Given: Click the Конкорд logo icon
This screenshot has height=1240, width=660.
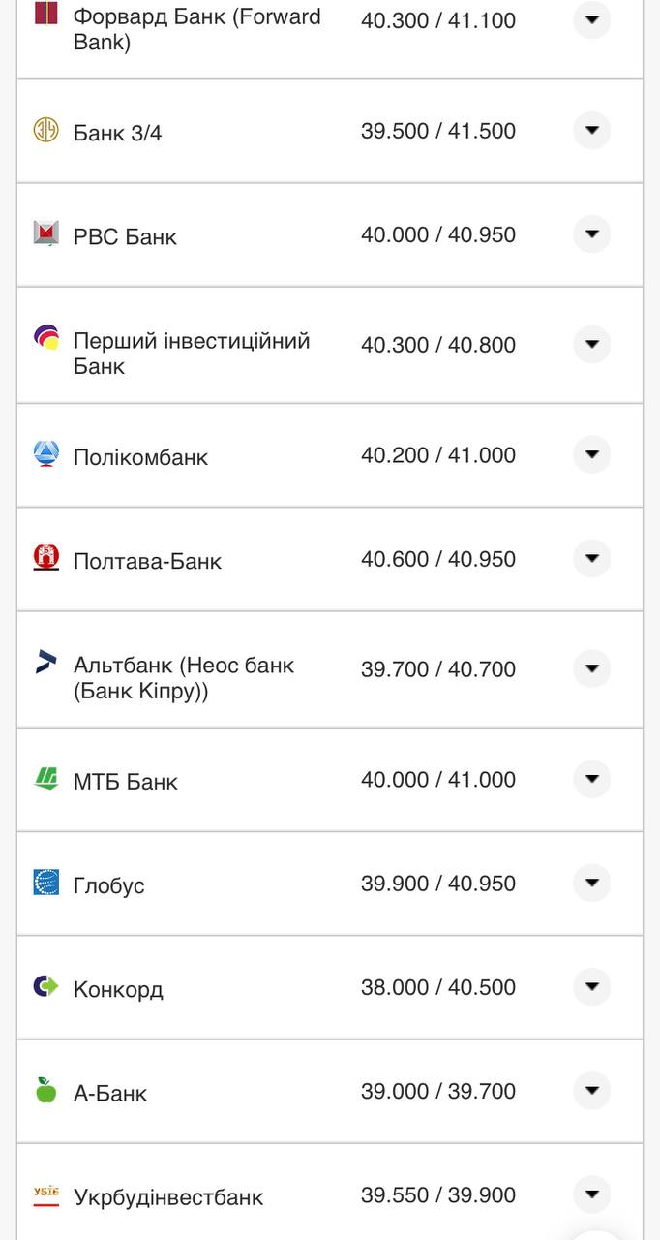Looking at the screenshot, I should [x=46, y=986].
